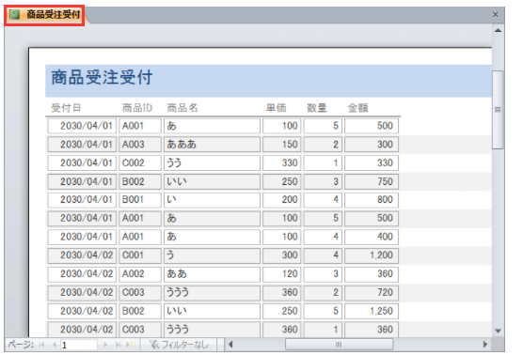
Task: Click the 商品ID column header
Action: point(137,108)
